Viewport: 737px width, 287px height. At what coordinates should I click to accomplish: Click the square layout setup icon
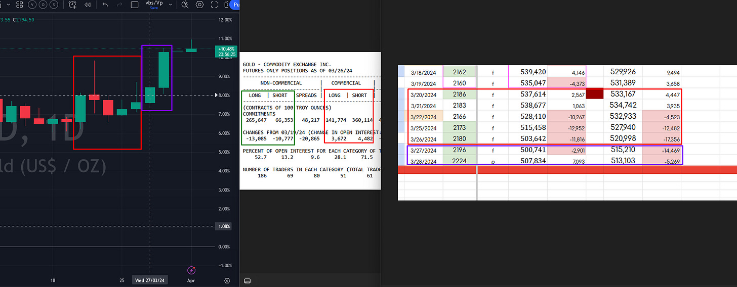(x=135, y=5)
